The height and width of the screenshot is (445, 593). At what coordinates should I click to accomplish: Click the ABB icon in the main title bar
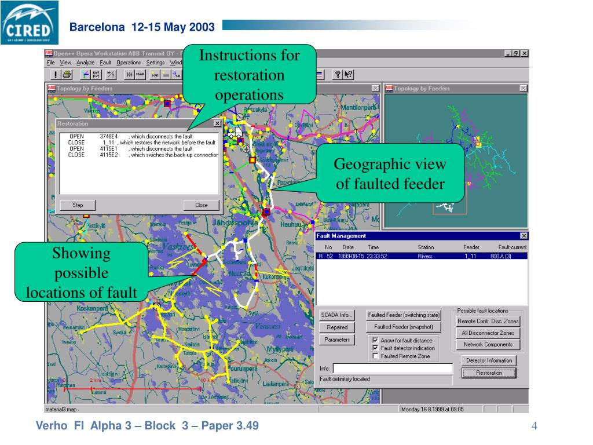tap(49, 53)
